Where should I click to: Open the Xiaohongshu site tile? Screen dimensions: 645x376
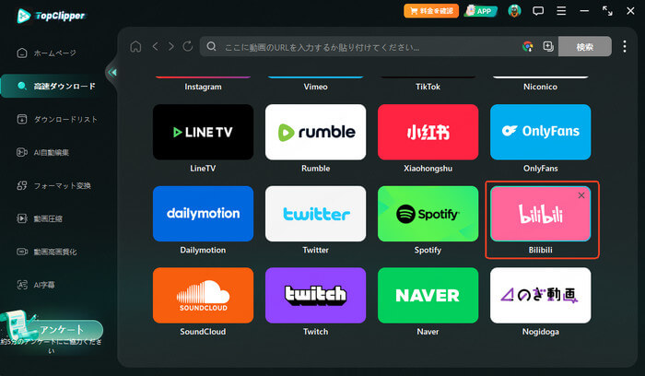[x=428, y=132]
